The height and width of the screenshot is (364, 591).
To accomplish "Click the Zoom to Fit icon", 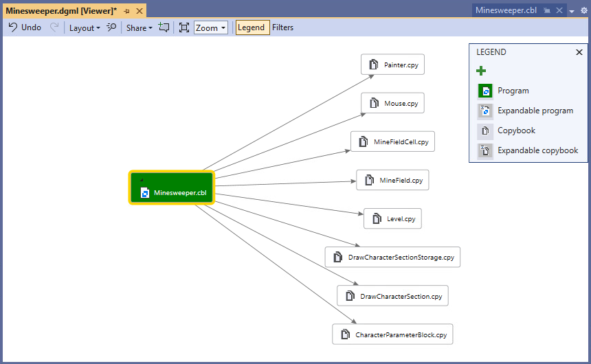I will (184, 27).
